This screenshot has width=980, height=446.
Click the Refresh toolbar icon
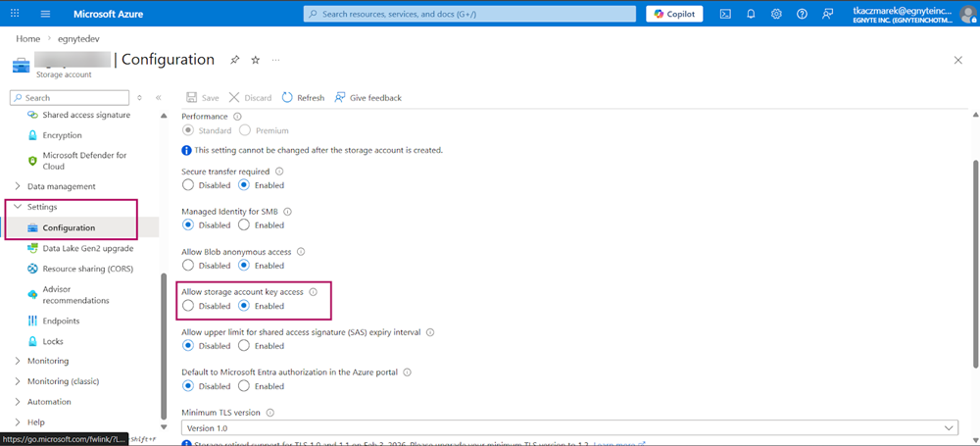287,98
